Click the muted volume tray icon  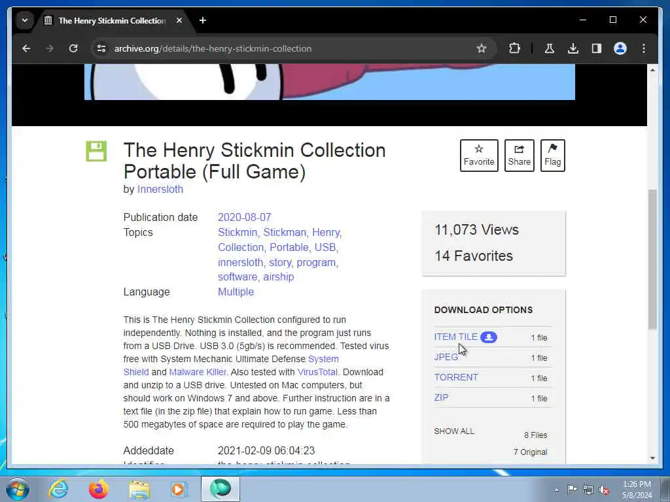(604, 490)
